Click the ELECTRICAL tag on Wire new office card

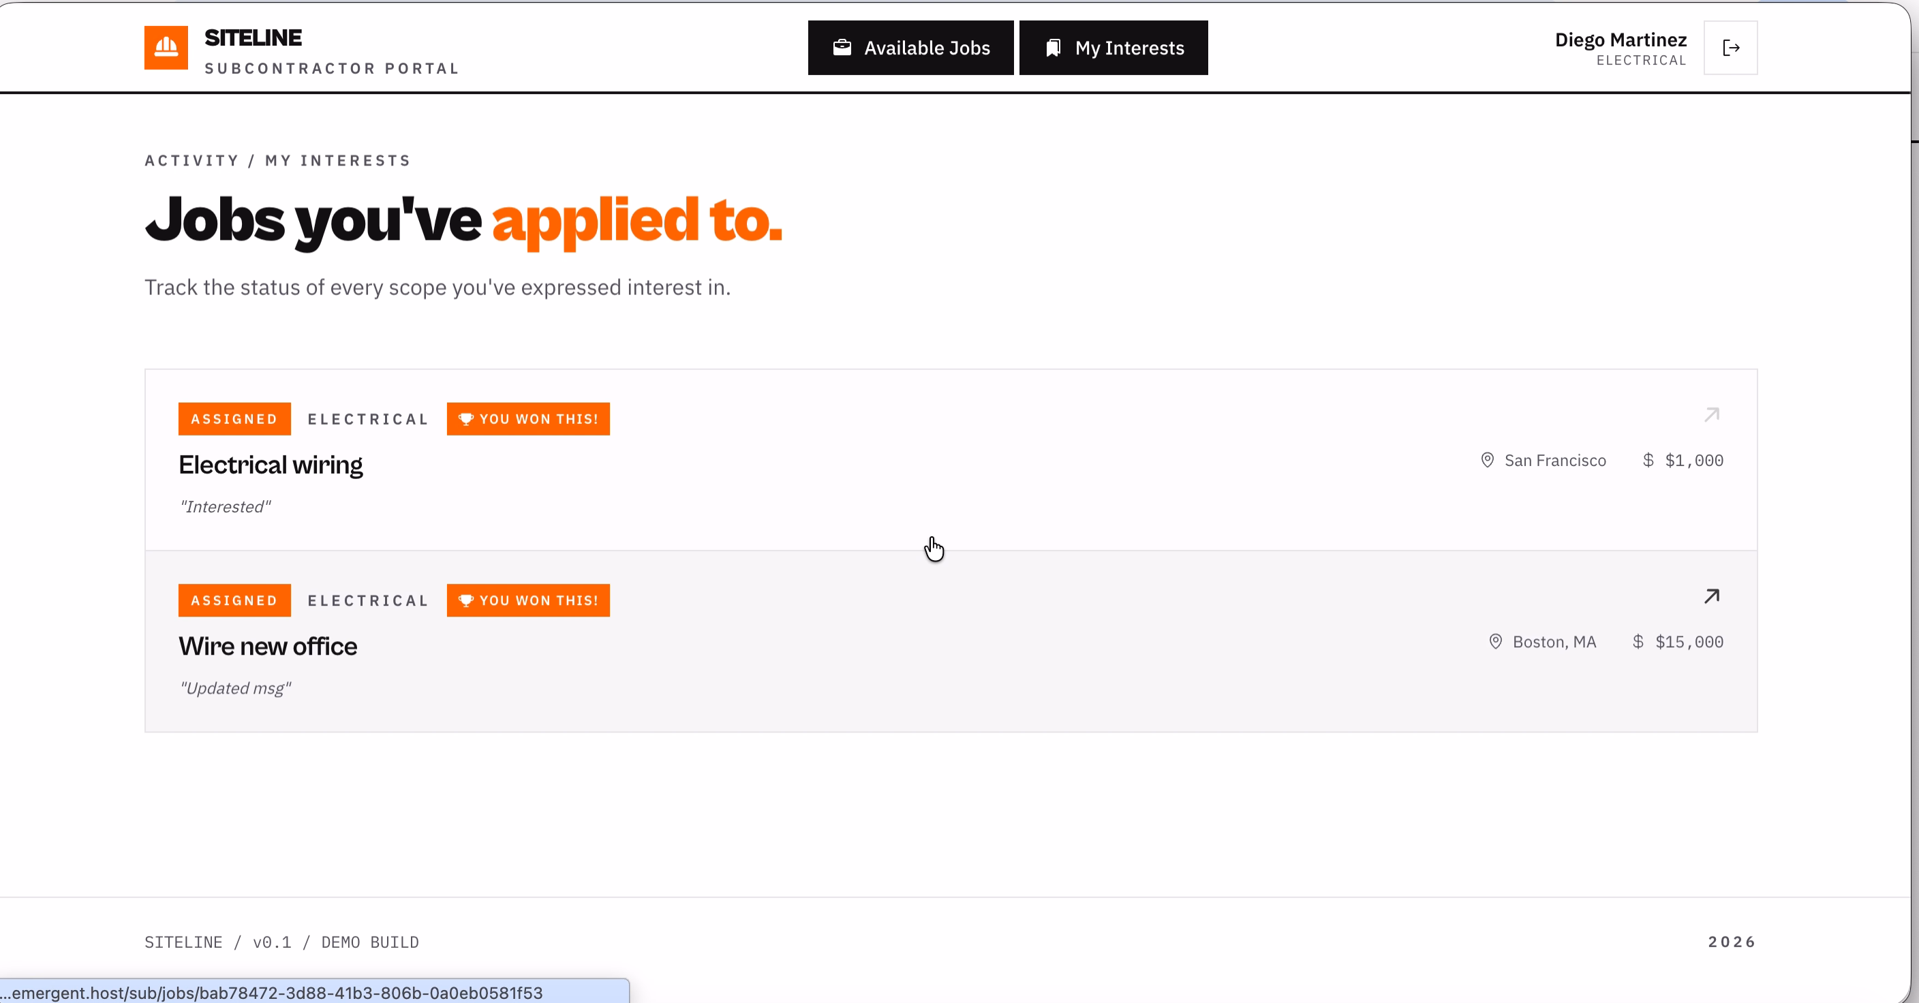click(368, 601)
